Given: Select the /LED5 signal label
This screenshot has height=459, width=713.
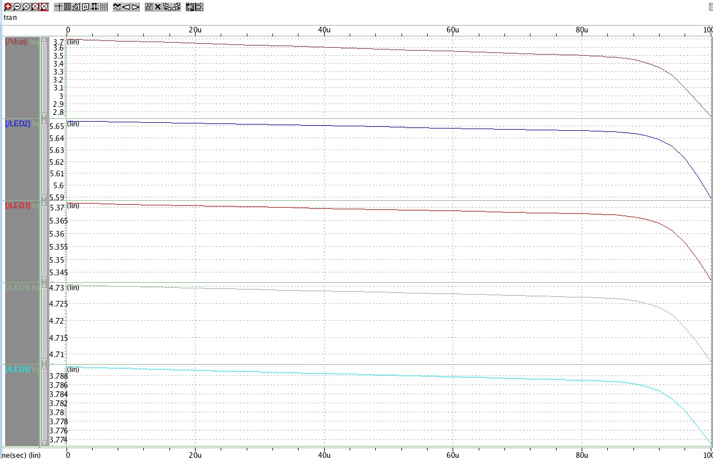Looking at the screenshot, I should pyautogui.click(x=17, y=370).
